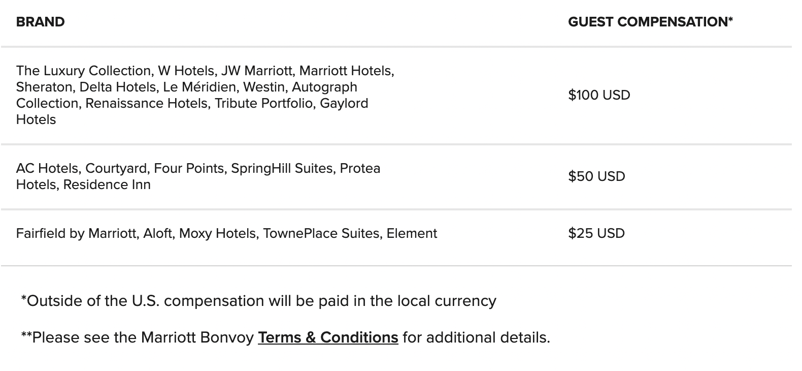
Task: Select the $50 USD compensation cell
Action: tap(596, 176)
